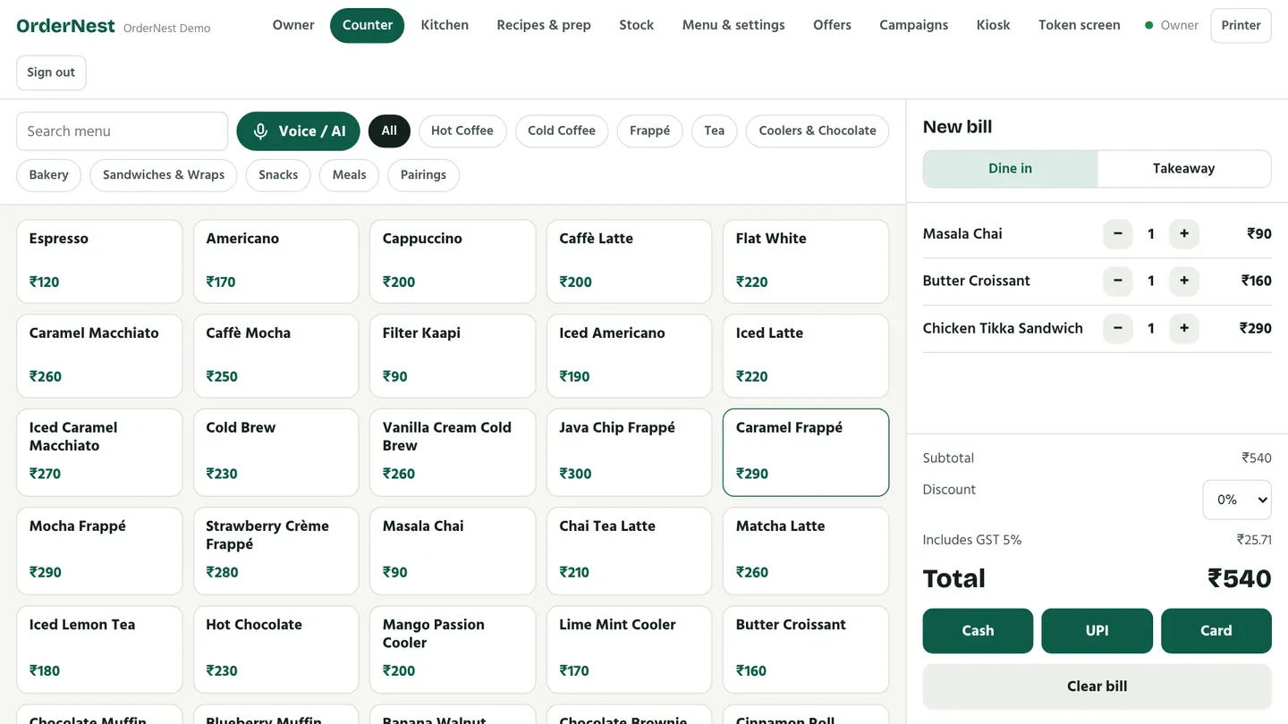Select Dine in order type
The height and width of the screenshot is (724, 1288).
point(1010,169)
